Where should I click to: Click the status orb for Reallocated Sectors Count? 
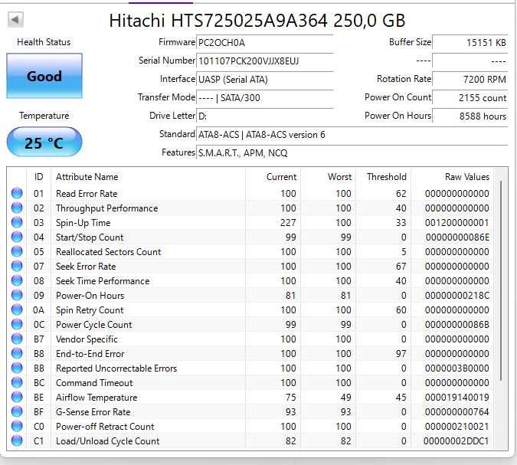17,251
